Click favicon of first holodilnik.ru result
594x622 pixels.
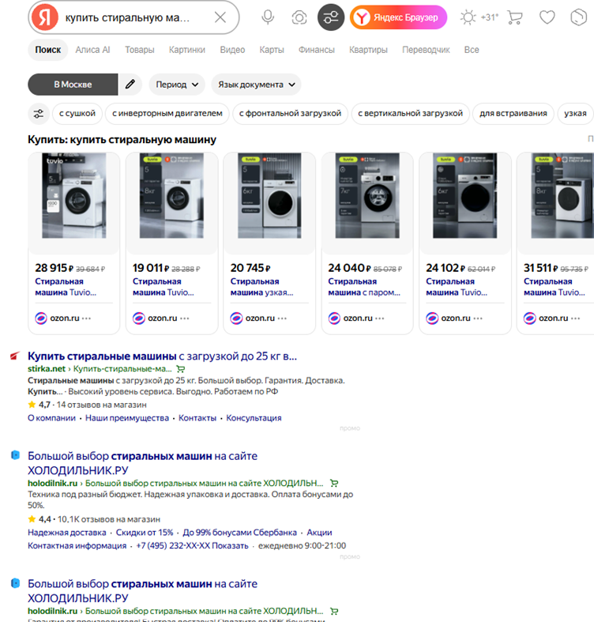click(15, 455)
